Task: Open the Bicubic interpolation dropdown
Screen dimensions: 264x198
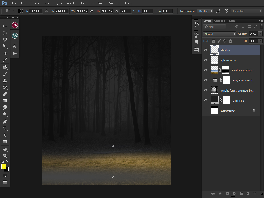Action: click(205, 11)
